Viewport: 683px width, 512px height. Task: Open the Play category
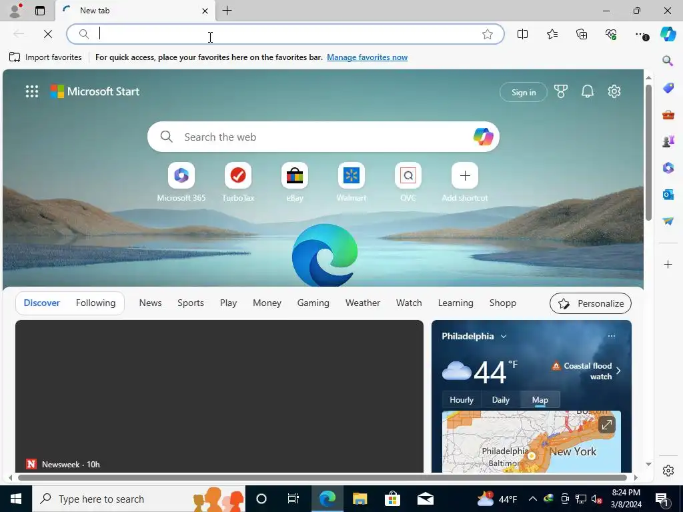228,303
